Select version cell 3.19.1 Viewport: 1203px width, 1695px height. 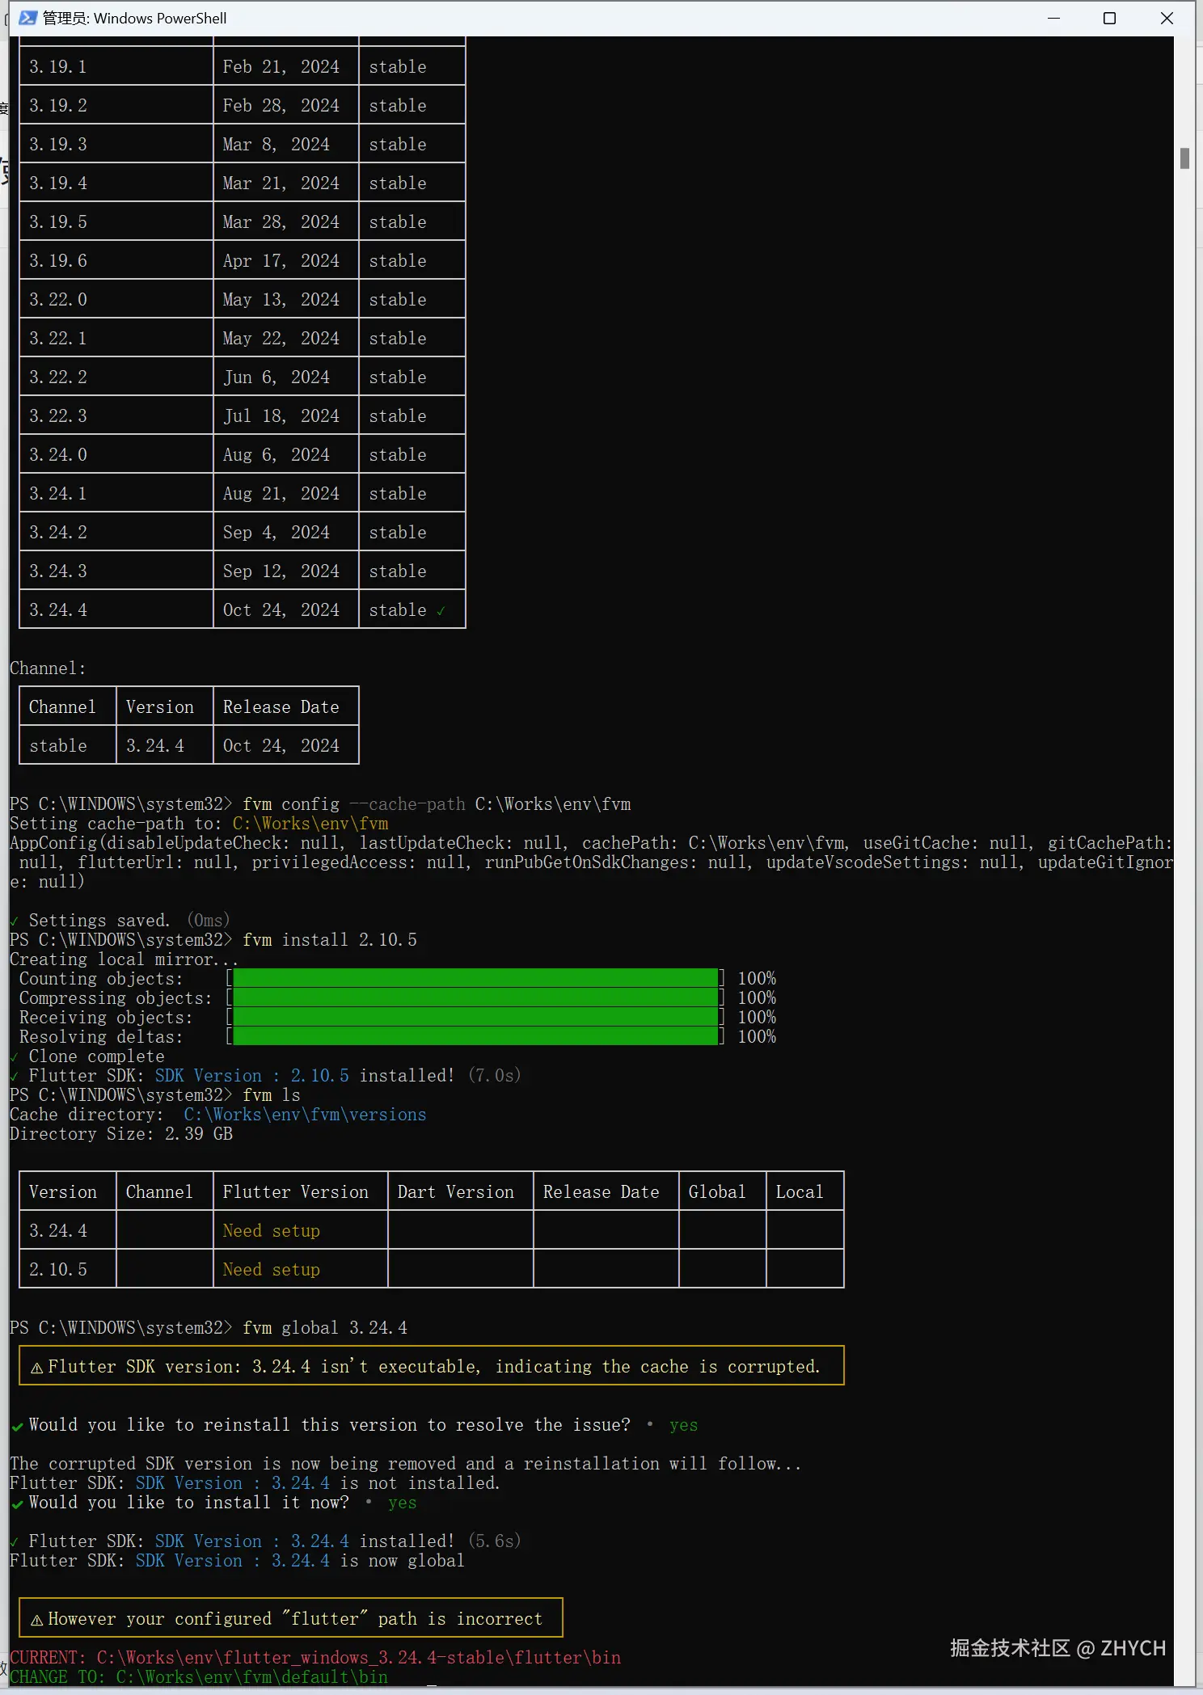[x=58, y=67]
